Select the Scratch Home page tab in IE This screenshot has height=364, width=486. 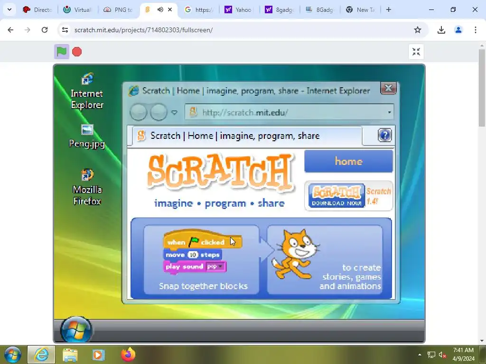point(247,136)
